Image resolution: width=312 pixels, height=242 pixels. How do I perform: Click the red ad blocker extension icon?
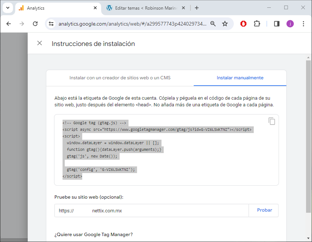[x=243, y=24]
